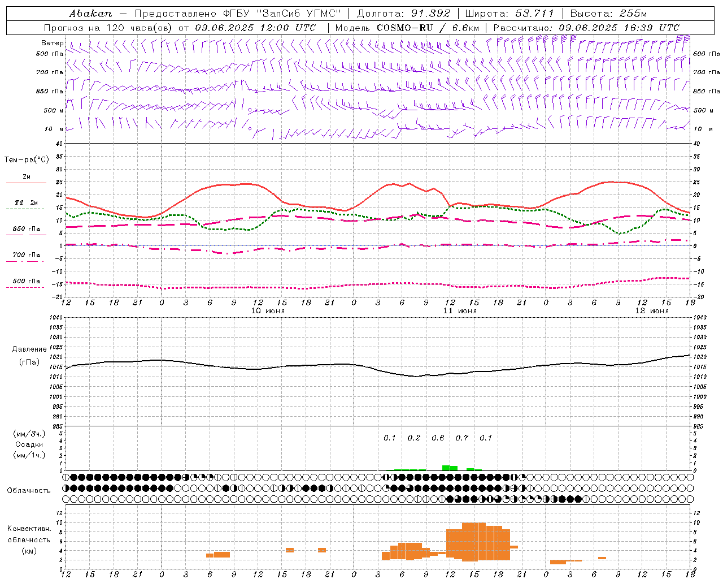The width and height of the screenshot is (723, 579).
Task: Click the Давление pressure label
Action: click(x=29, y=349)
